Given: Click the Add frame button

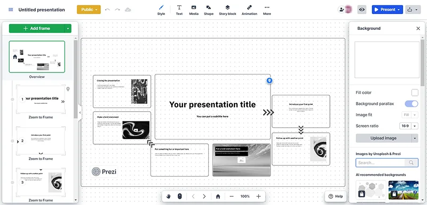Looking at the screenshot, I should [37, 28].
